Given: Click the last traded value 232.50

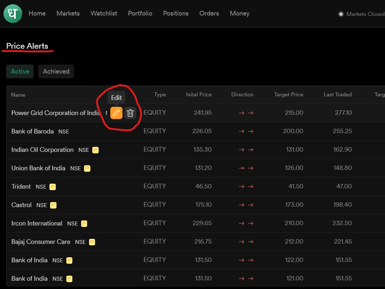Looking at the screenshot, I should click(342, 223).
